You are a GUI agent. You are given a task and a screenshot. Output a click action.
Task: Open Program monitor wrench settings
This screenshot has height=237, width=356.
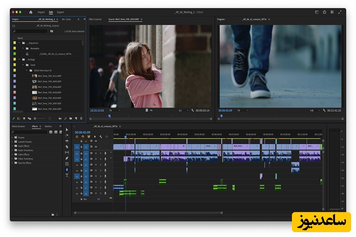tap(323, 110)
